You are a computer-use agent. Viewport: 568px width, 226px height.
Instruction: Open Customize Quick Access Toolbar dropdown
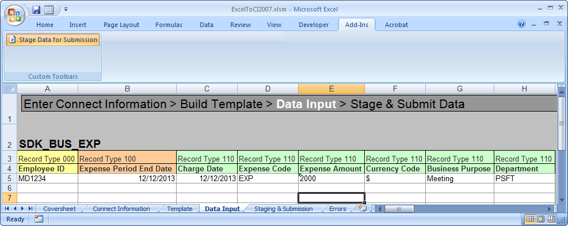(x=66, y=10)
